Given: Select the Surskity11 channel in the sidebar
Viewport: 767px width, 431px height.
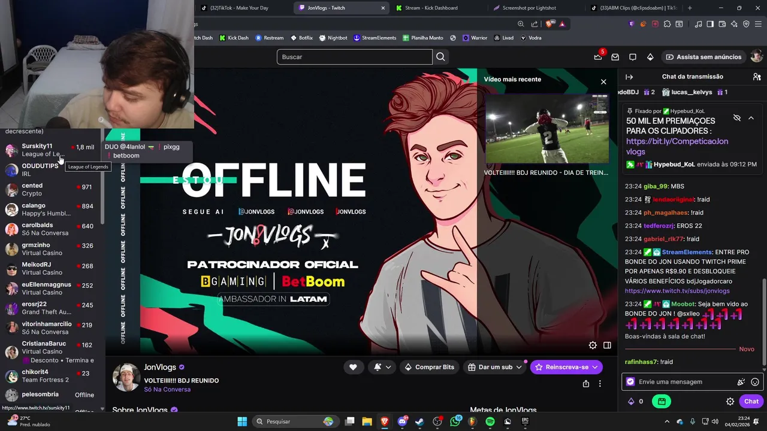Looking at the screenshot, I should 51,150.
